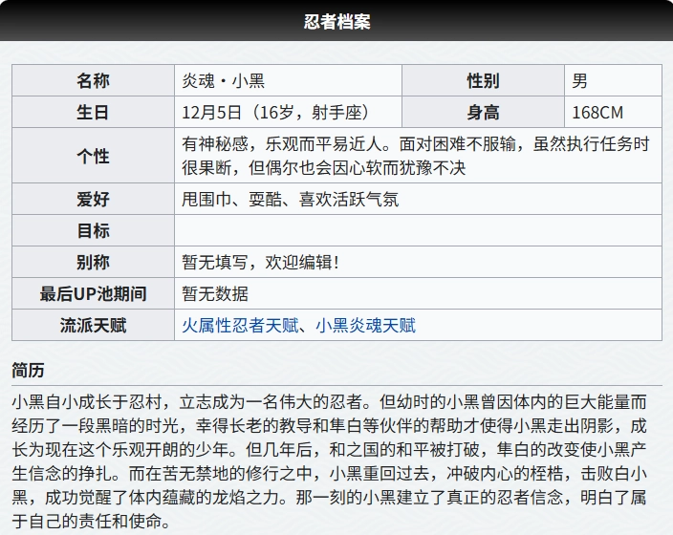Click the 暂无填写,欢迎编辑! alias text
The width and height of the screenshot is (673, 535).
(x=260, y=263)
